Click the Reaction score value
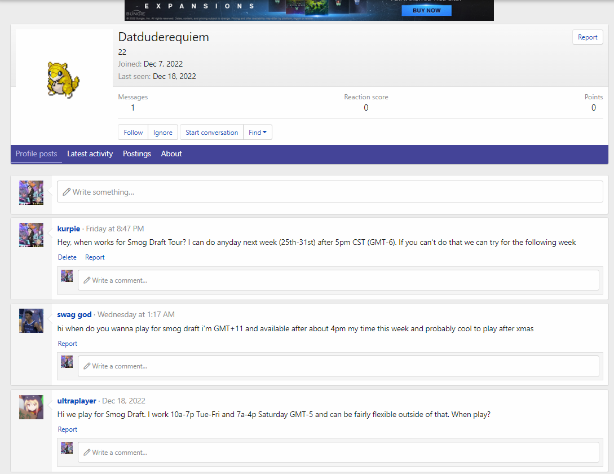614x474 pixels. tap(366, 108)
